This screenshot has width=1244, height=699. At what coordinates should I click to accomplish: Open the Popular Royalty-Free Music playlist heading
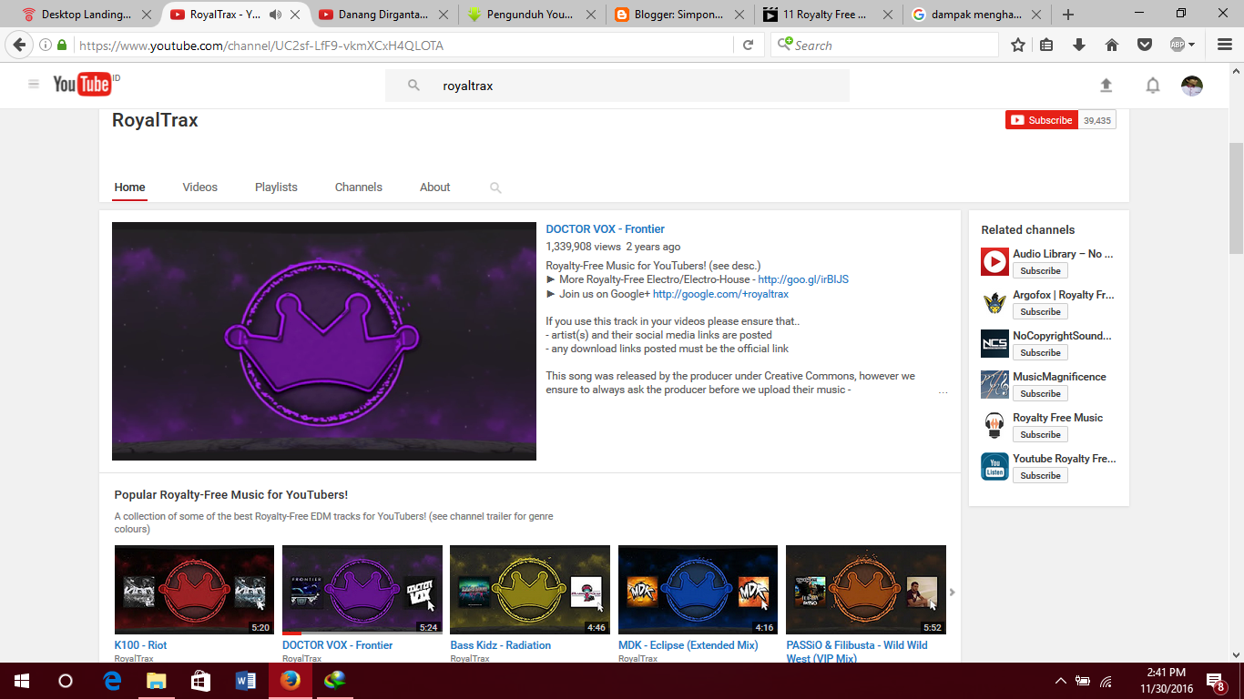coord(230,495)
